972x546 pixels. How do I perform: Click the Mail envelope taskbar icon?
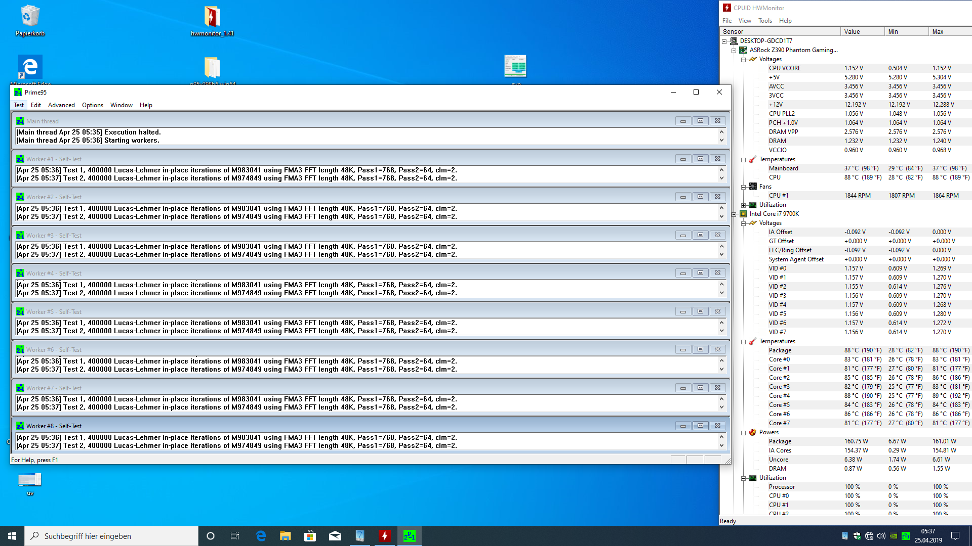[335, 536]
